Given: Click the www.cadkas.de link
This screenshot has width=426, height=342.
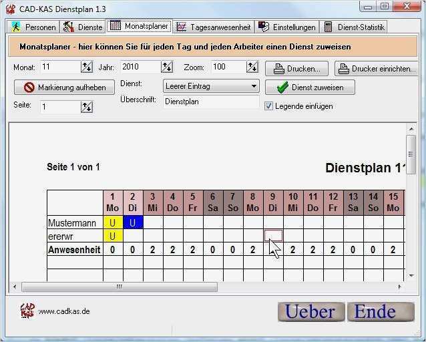Looking at the screenshot, I should 64,311.
